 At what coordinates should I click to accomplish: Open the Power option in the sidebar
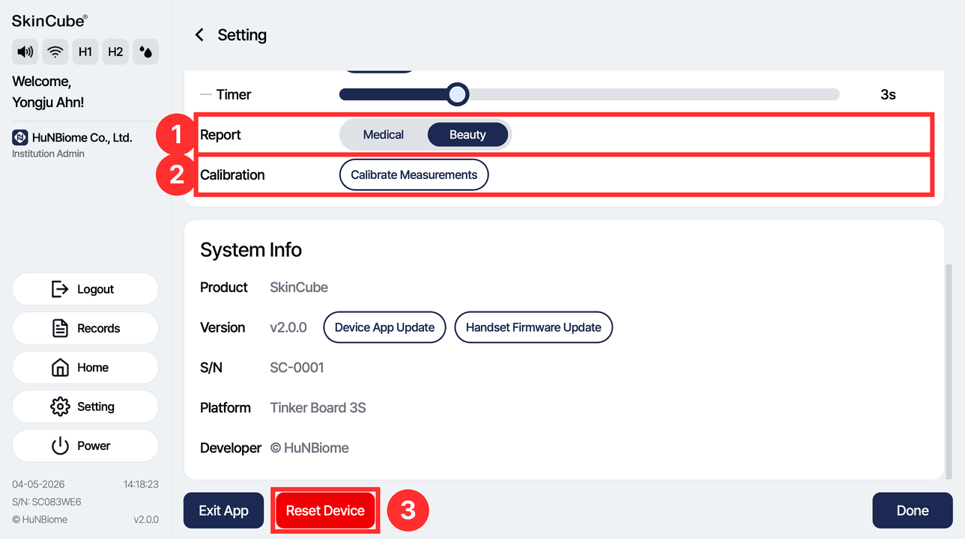[x=85, y=445]
